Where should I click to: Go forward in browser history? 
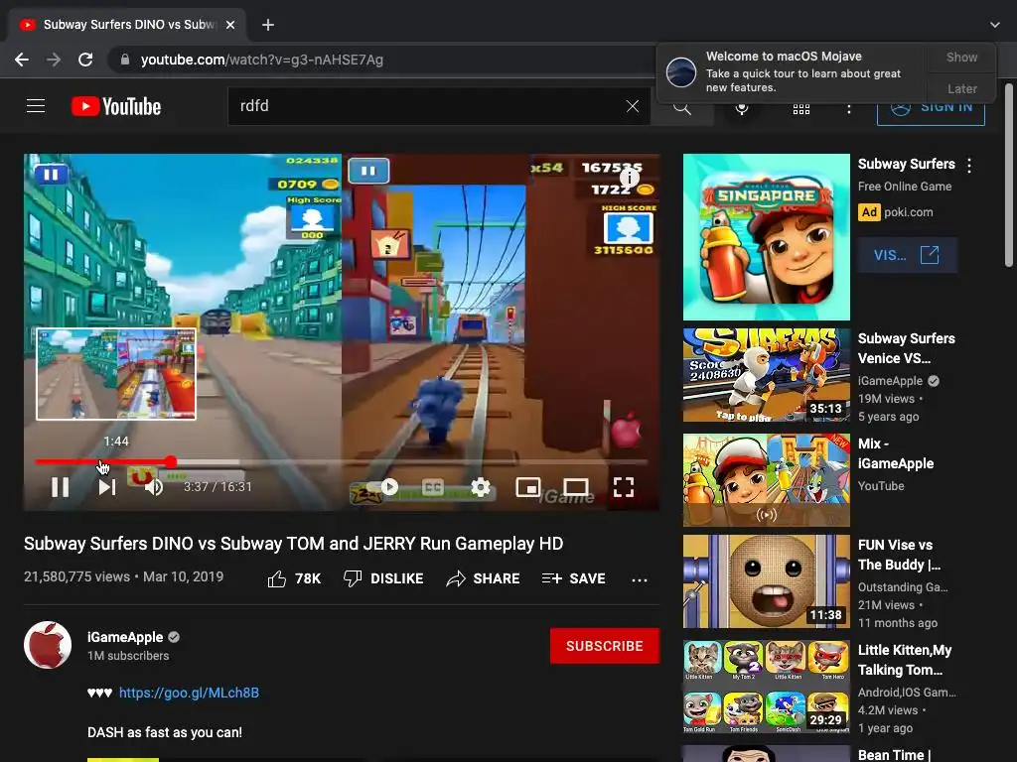[54, 60]
